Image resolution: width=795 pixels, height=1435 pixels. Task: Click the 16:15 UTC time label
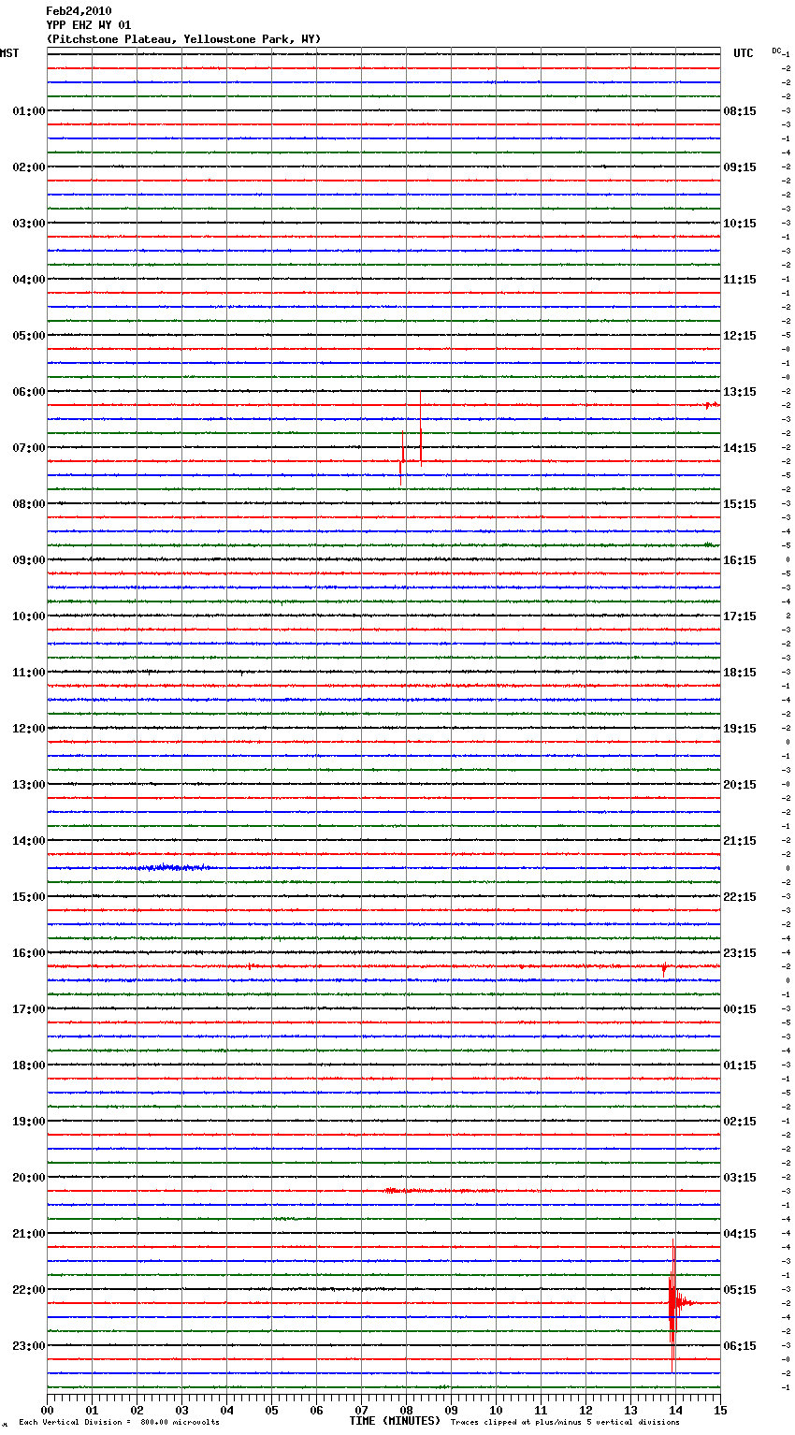[x=740, y=560]
